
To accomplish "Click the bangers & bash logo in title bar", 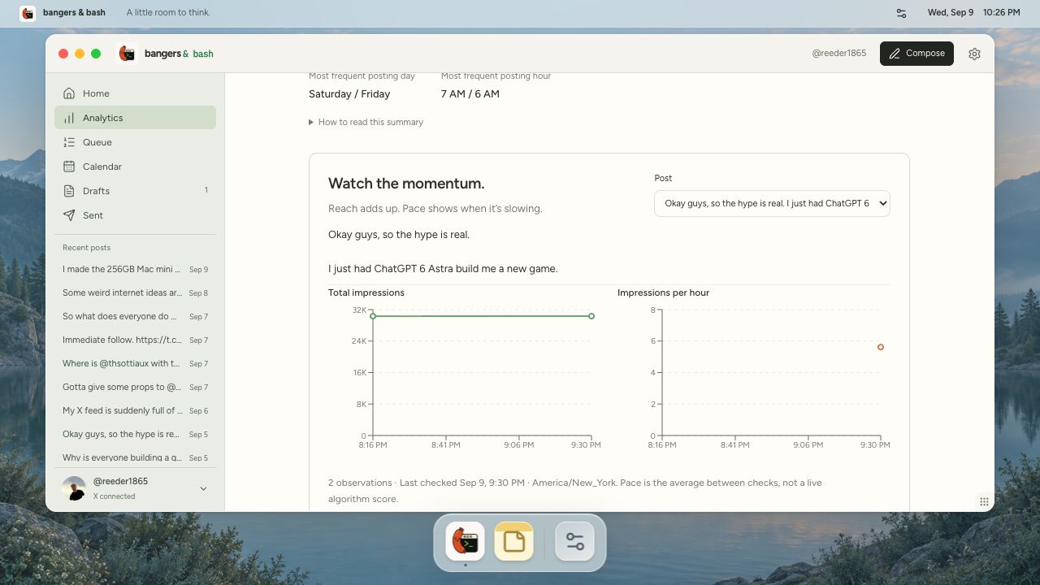I will (127, 54).
